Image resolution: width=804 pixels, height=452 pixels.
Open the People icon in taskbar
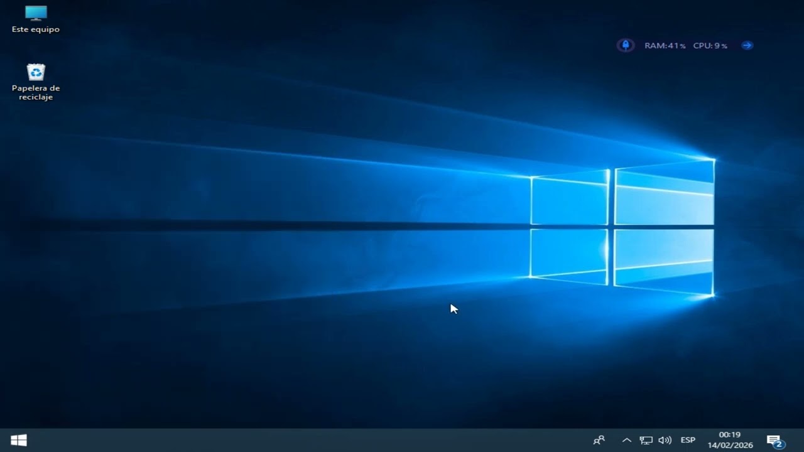pos(599,440)
